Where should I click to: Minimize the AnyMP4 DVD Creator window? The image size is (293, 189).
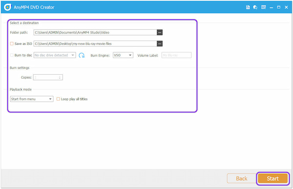(x=272, y=7)
